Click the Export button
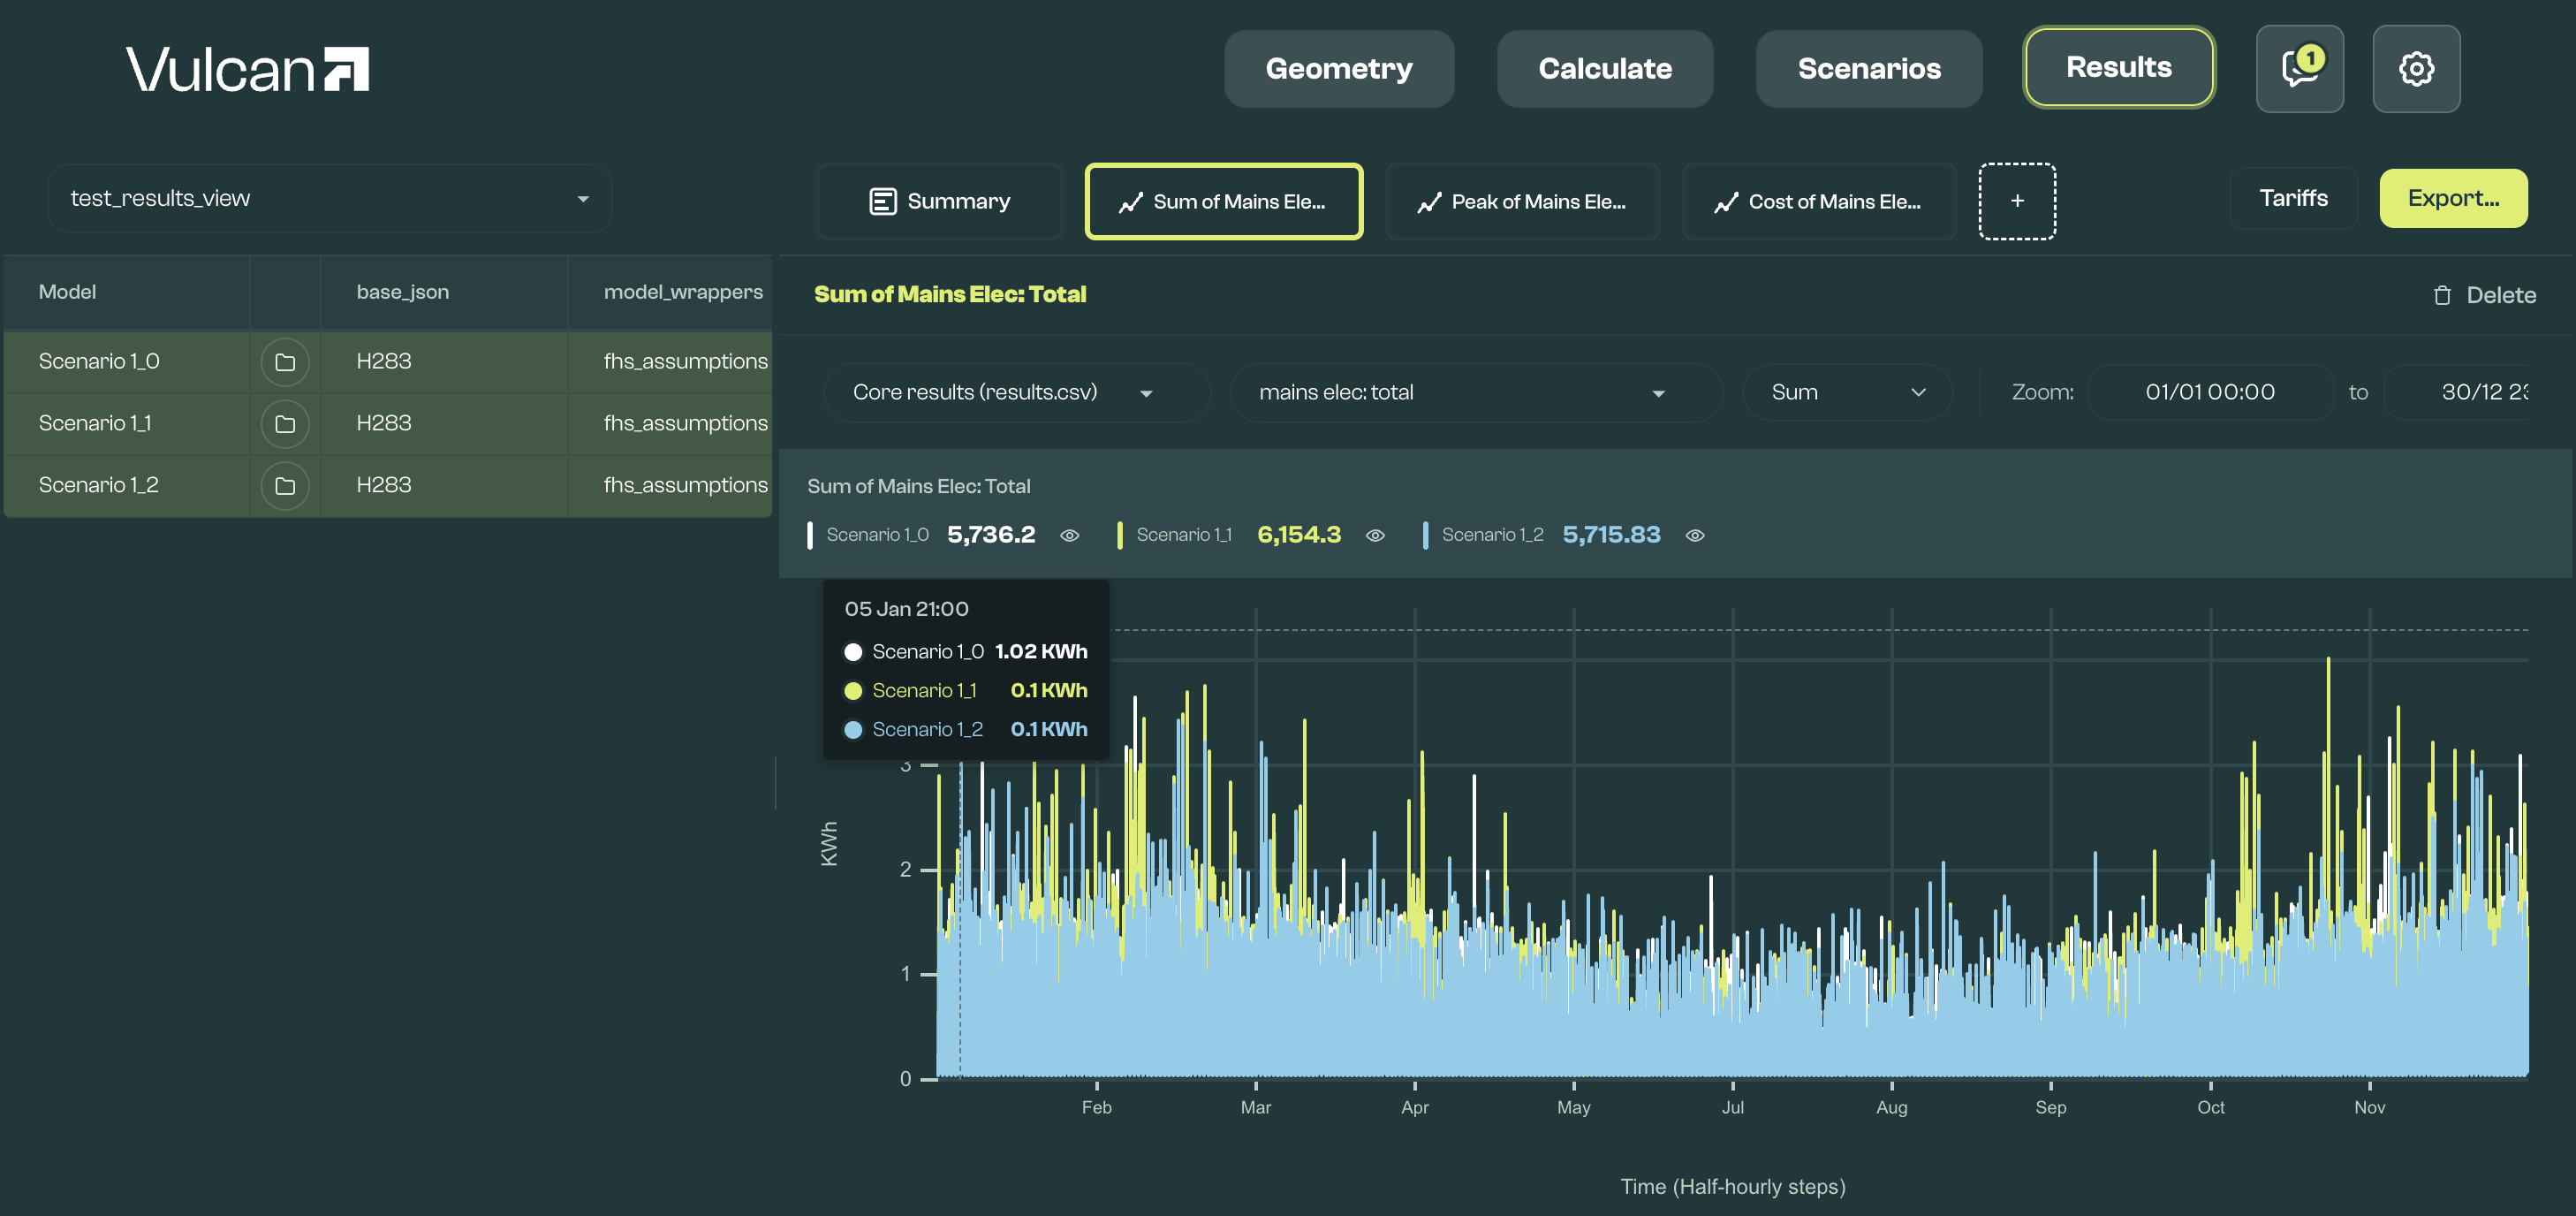The image size is (2576, 1216). pos(2453,198)
